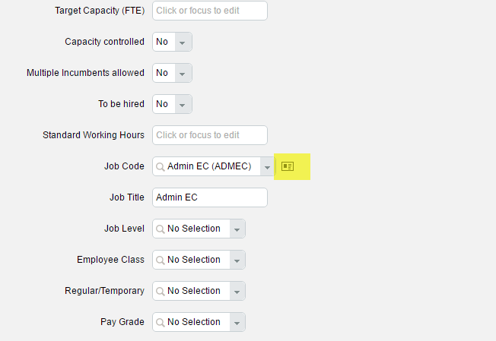Click the Job Title text field
The height and width of the screenshot is (341, 496).
tap(210, 197)
